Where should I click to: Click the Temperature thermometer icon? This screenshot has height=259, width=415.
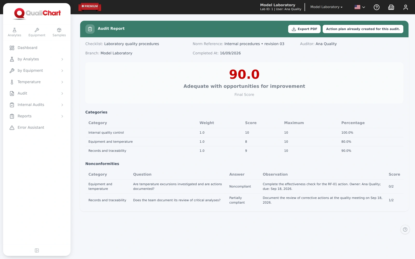(x=12, y=82)
